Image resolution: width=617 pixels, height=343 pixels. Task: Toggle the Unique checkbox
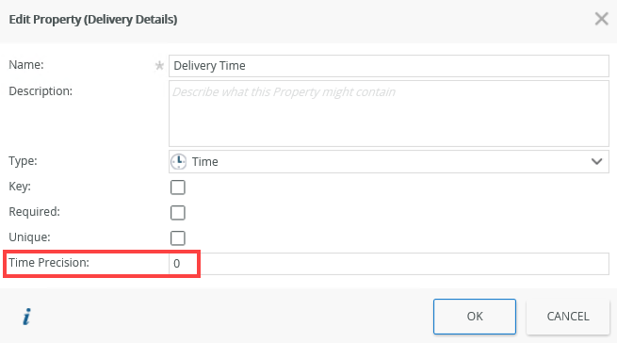click(178, 237)
